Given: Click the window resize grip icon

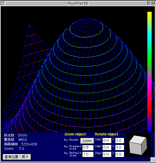Looking at the screenshot, I should pyautogui.click(x=153, y=160).
